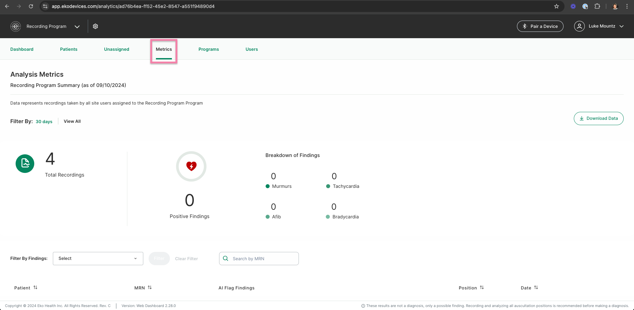
Task: Click the positive findings heart icon
Action: coord(191,166)
